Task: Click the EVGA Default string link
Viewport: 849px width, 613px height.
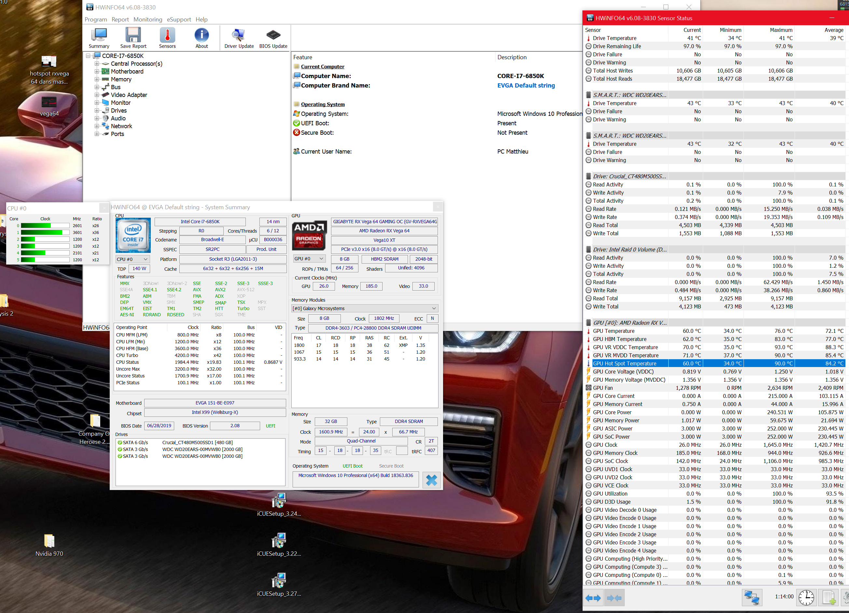Action: [525, 85]
